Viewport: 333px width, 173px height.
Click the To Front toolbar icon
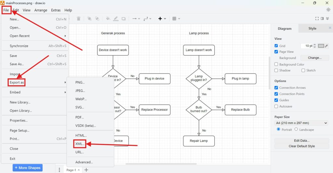[89, 19]
